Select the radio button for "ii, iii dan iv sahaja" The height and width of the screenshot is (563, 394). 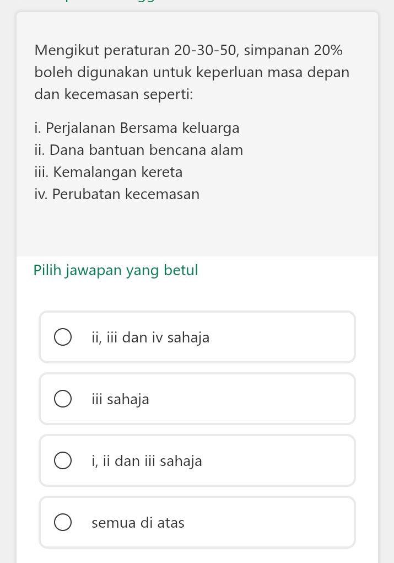63,337
